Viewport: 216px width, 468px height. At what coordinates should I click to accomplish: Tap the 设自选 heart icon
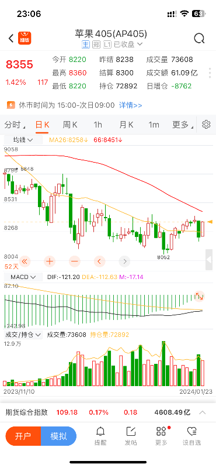[191, 431]
